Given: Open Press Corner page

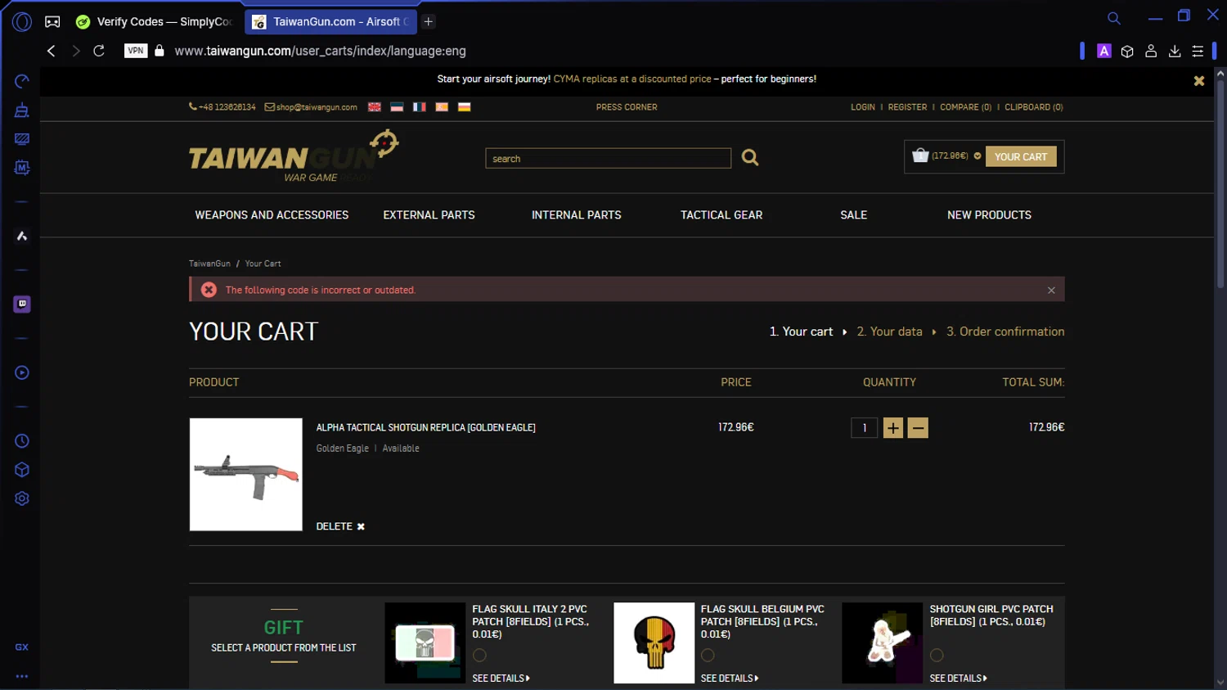Looking at the screenshot, I should tap(627, 107).
